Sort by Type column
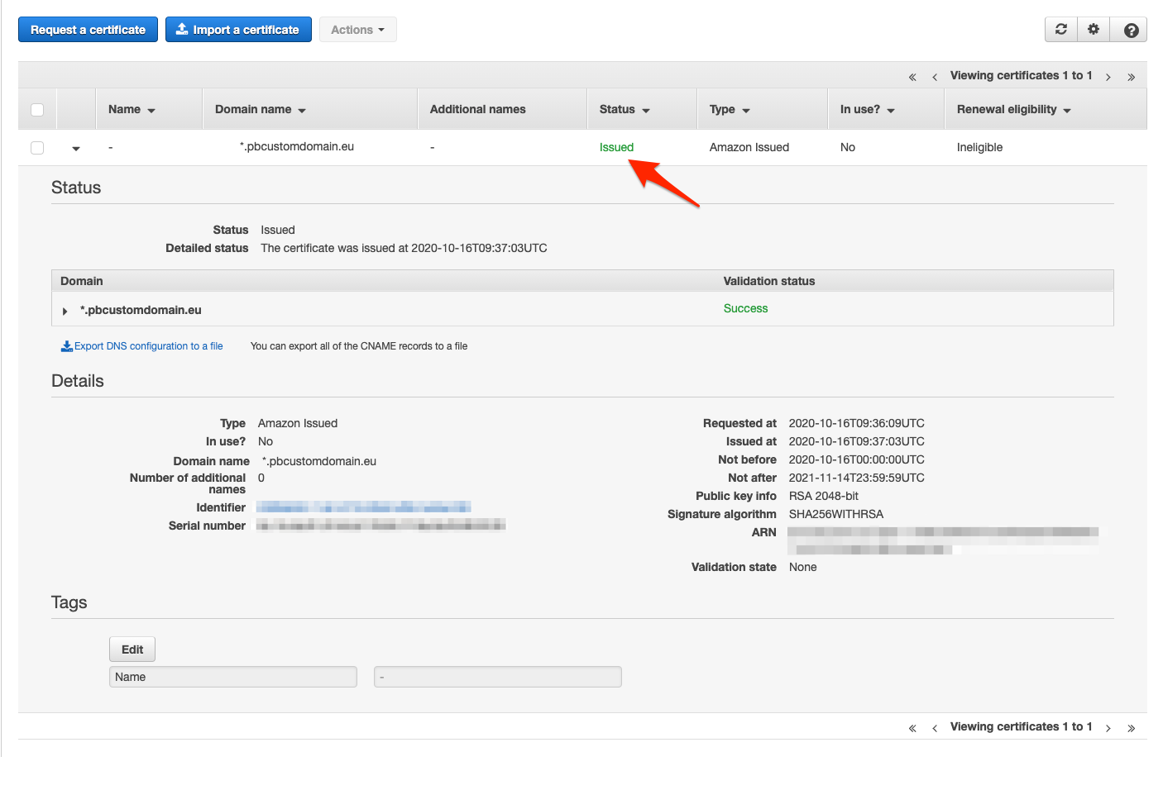The image size is (1163, 809). 730,109
